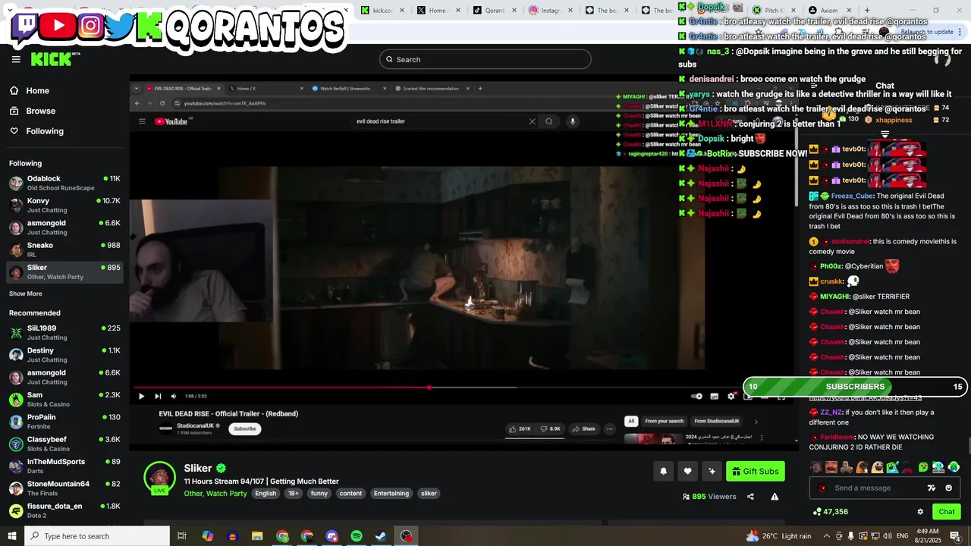Open Odablock channel in Following list

pyautogui.click(x=64, y=183)
